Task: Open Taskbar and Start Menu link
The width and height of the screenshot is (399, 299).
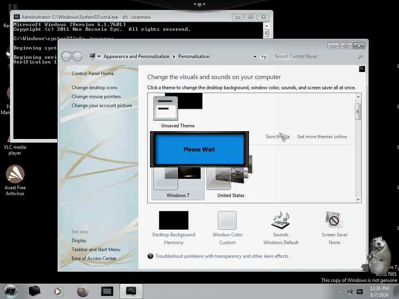Action: point(96,250)
